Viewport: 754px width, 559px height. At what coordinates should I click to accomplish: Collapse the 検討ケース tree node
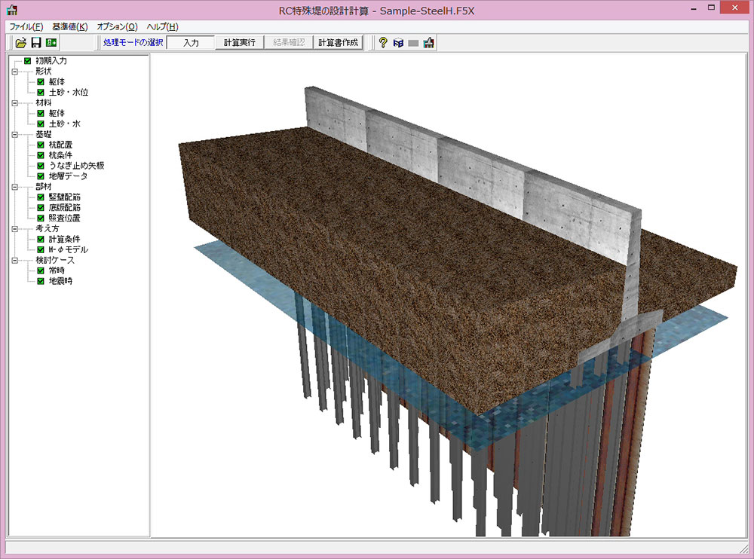(14, 260)
